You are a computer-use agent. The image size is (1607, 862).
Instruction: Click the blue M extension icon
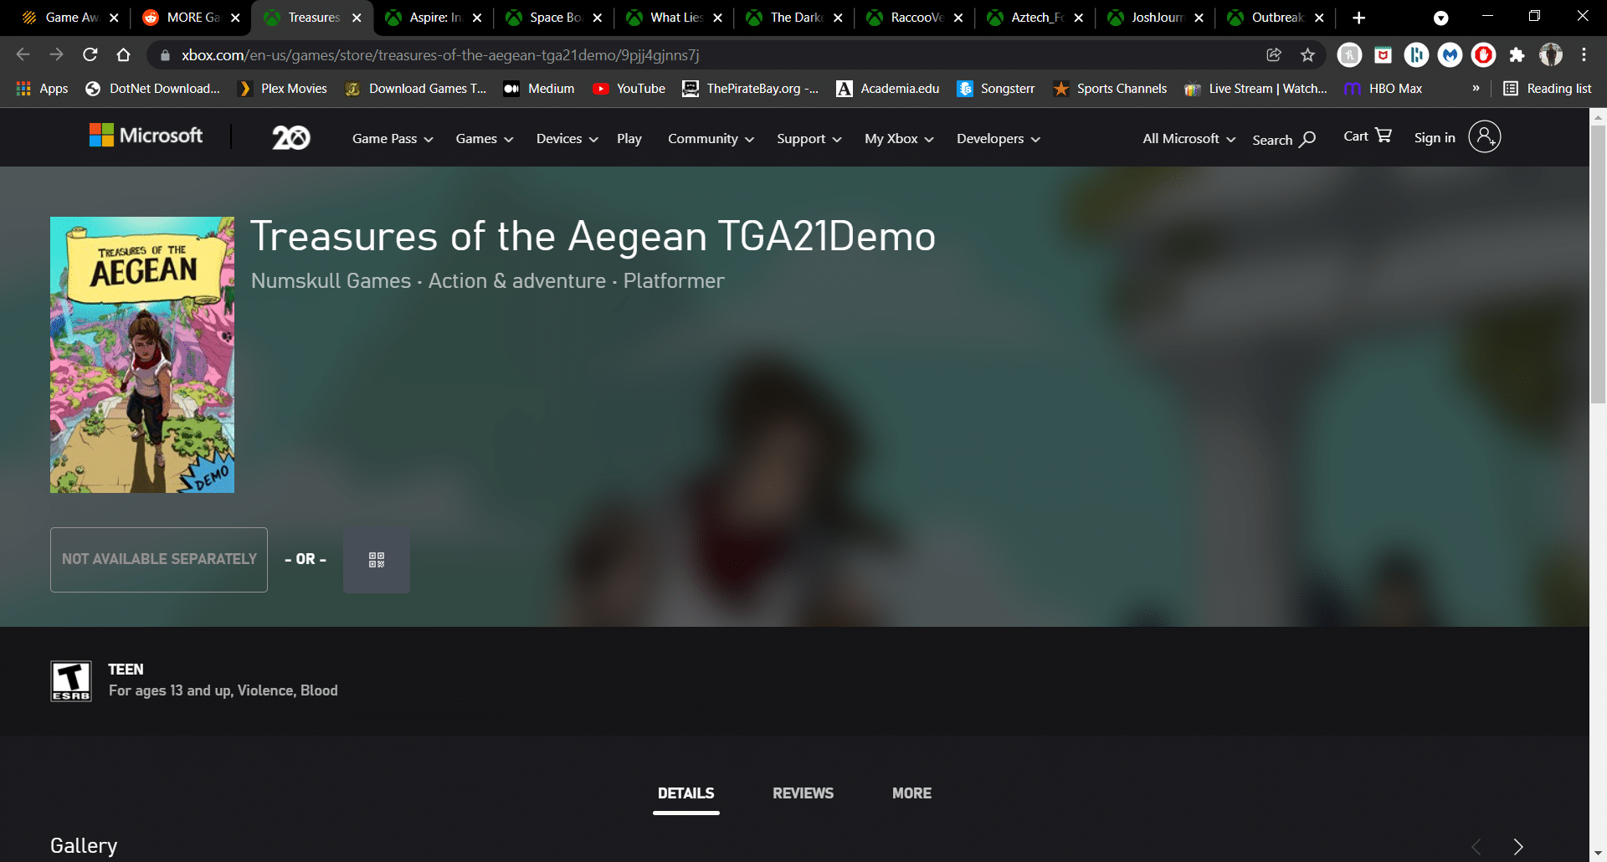coord(1450,54)
